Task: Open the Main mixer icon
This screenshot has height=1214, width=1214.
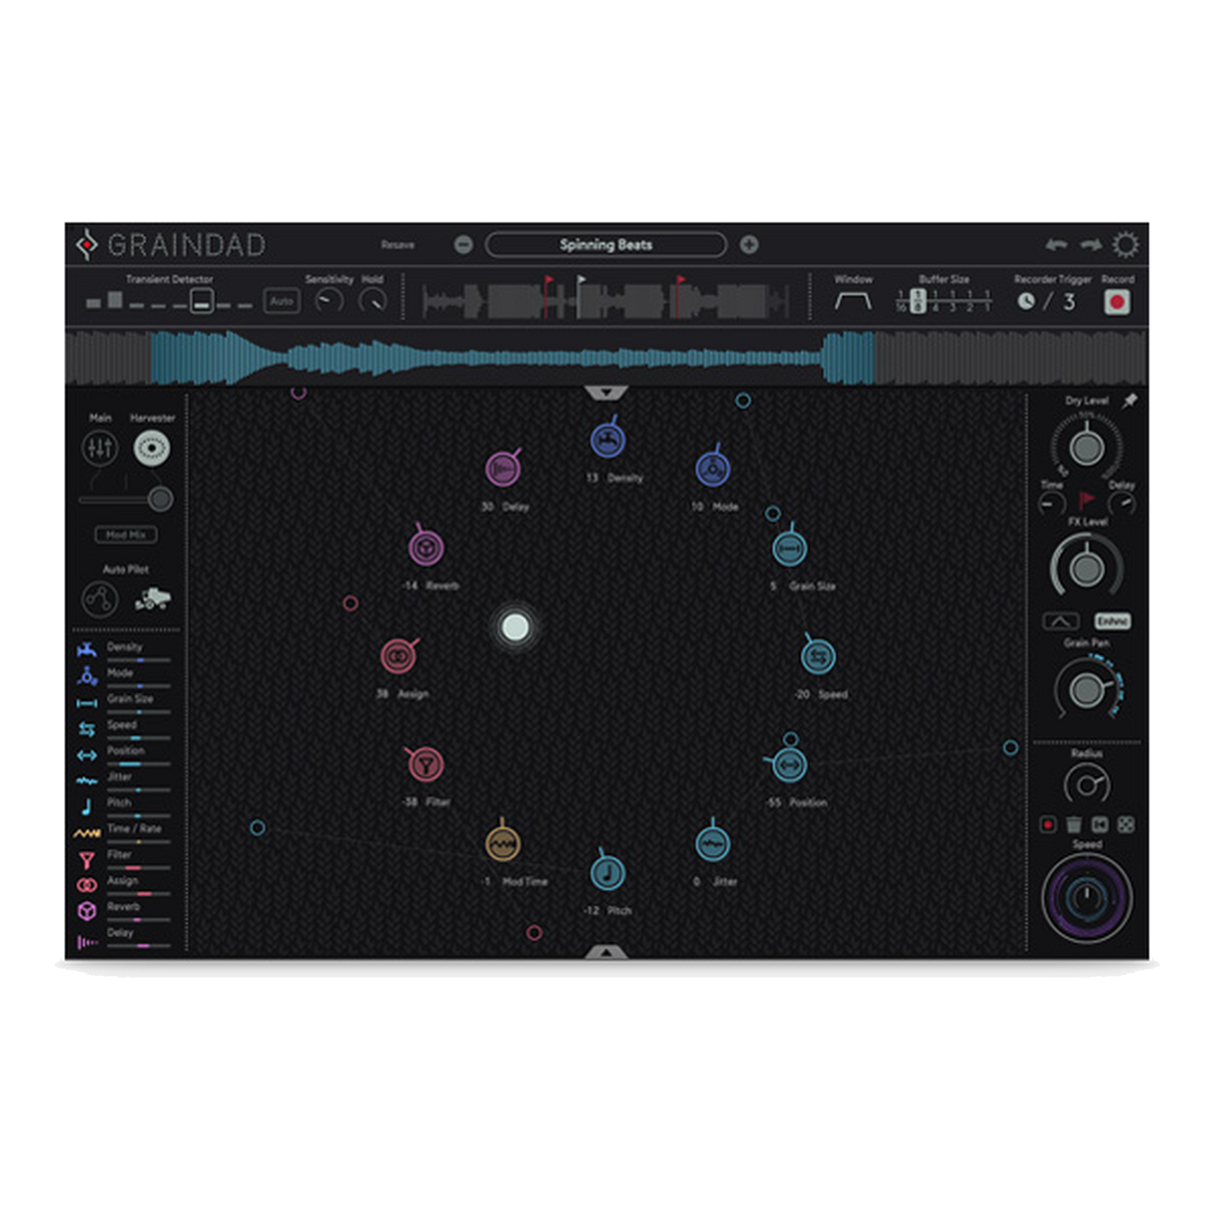Action: (100, 448)
